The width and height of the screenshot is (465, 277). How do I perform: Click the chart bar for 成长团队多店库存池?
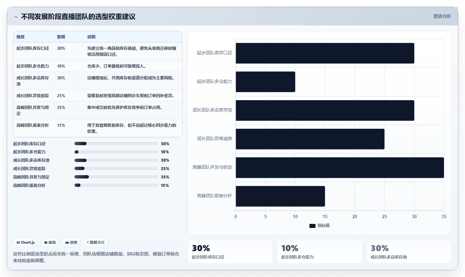click(325, 110)
